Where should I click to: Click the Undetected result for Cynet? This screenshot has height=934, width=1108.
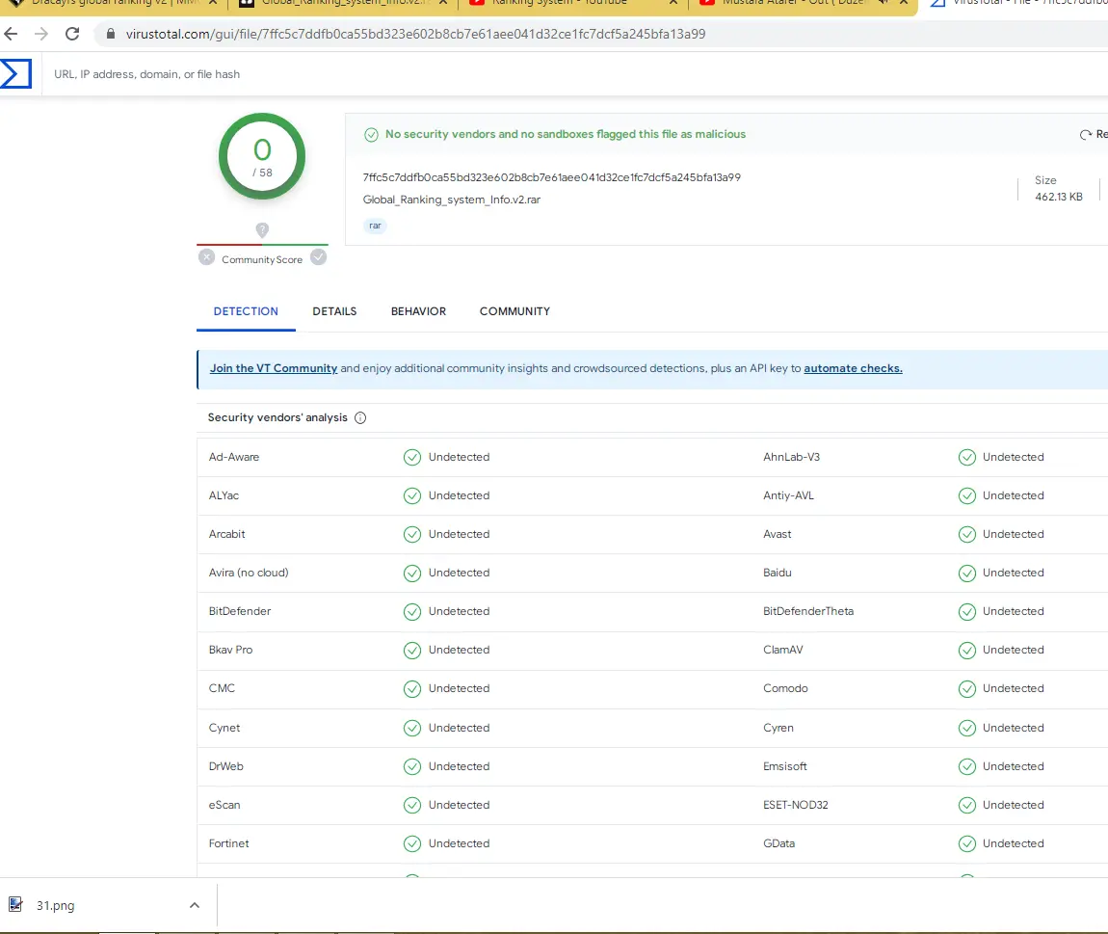pyautogui.click(x=460, y=728)
